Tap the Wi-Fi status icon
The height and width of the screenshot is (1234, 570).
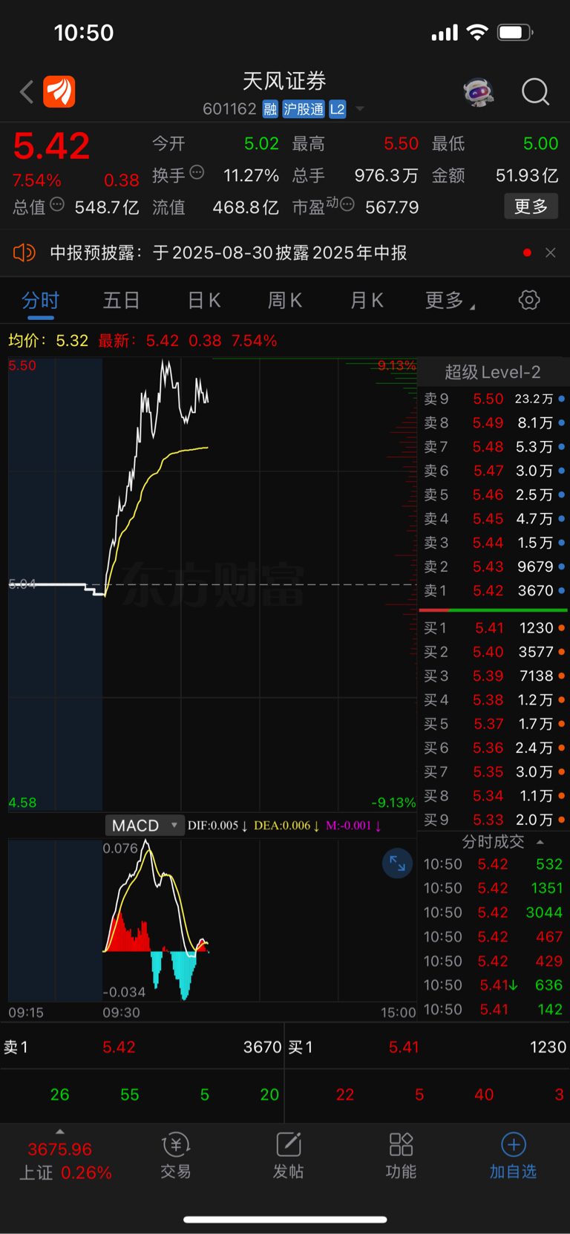pyautogui.click(x=477, y=33)
